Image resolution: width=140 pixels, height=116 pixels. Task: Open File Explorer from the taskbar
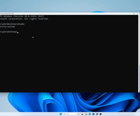click(x=86, y=114)
